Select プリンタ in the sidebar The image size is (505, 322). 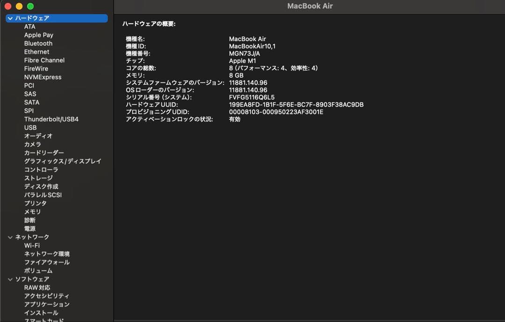(35, 203)
